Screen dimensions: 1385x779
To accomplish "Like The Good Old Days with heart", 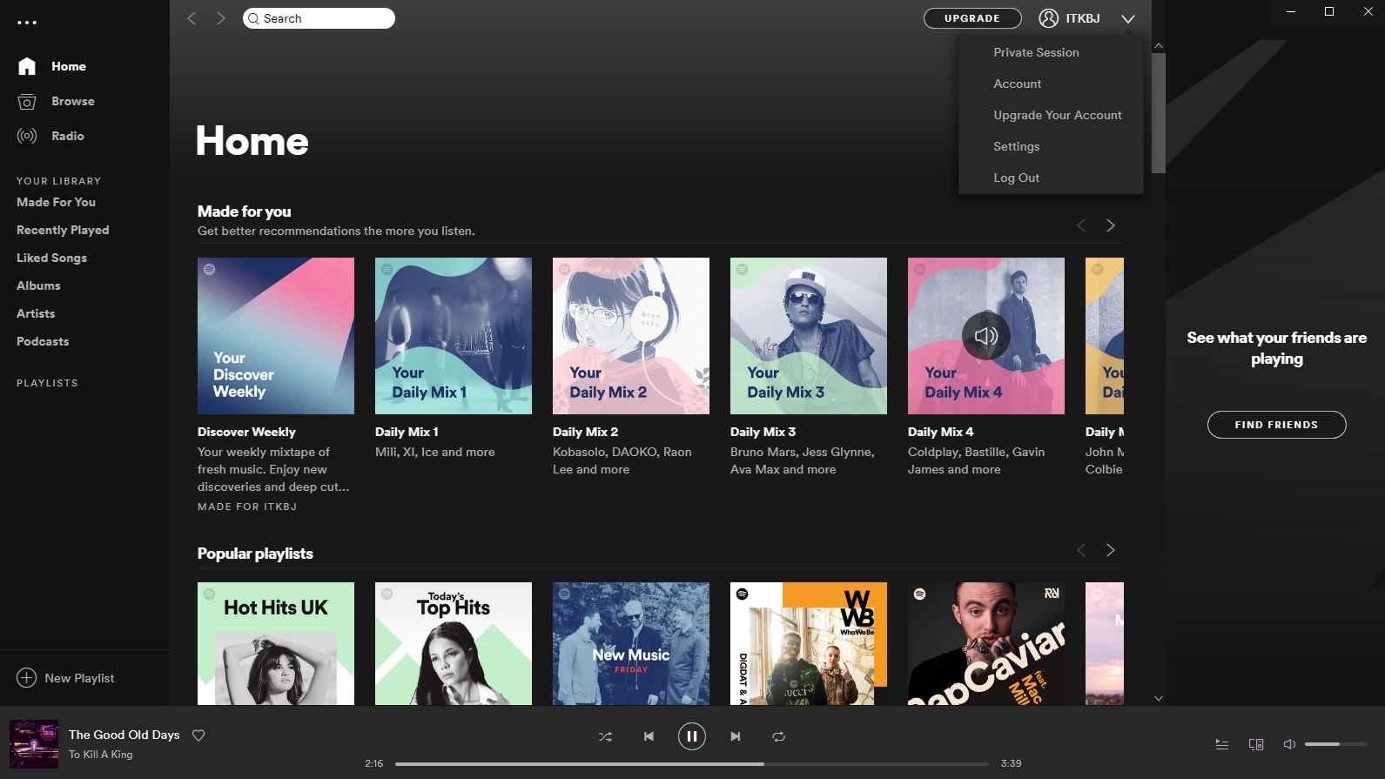I will (x=198, y=735).
